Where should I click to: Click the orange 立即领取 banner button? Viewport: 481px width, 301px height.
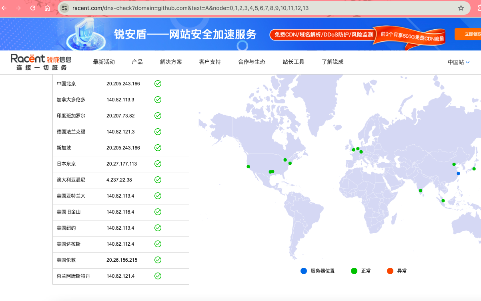point(468,34)
